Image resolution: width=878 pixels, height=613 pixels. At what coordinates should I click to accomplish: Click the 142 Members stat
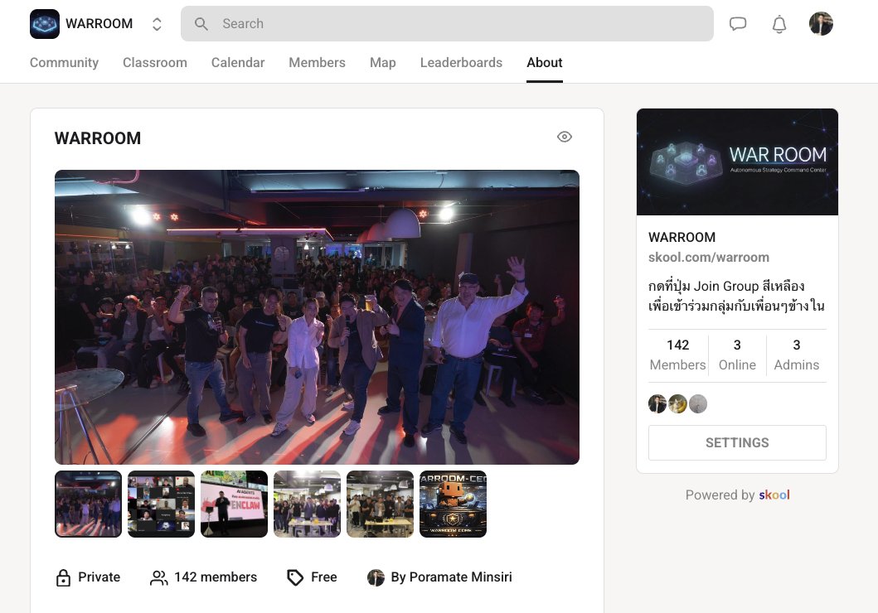(x=677, y=355)
